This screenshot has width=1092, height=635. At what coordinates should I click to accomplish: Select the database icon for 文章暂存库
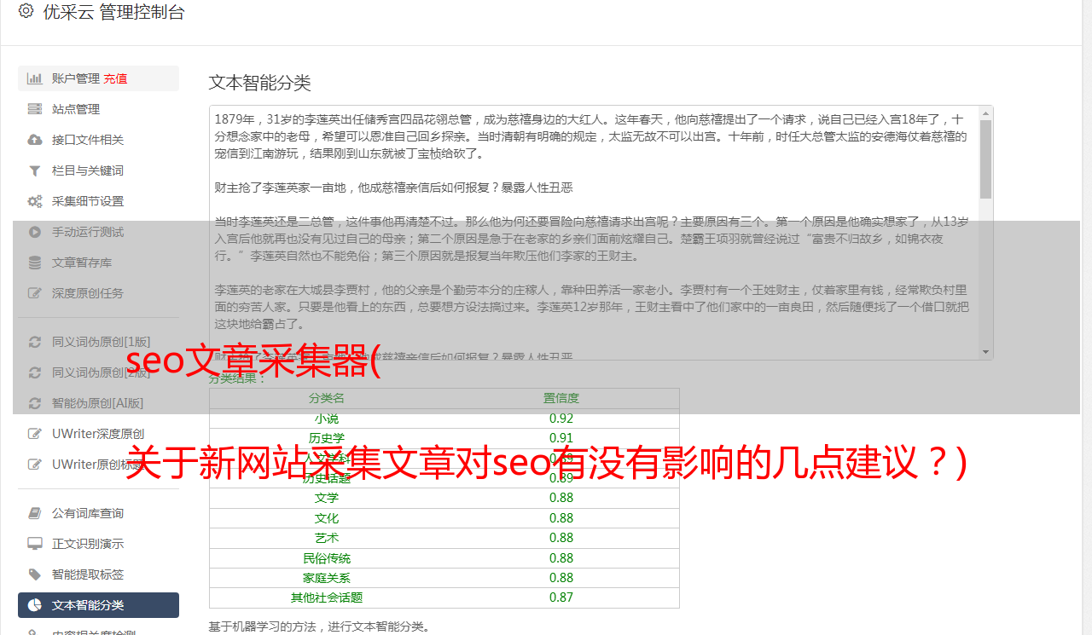(x=35, y=263)
